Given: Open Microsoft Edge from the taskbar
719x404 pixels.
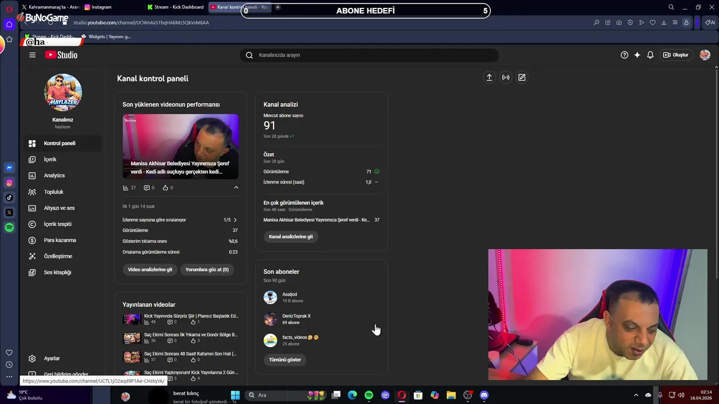Looking at the screenshot, I should click(x=352, y=395).
